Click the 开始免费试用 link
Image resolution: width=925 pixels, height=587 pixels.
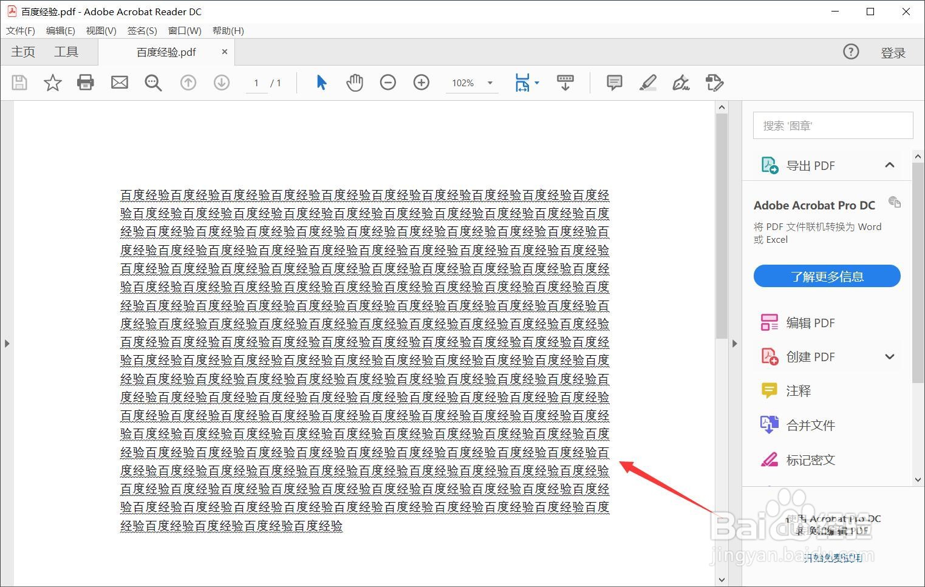pyautogui.click(x=833, y=558)
